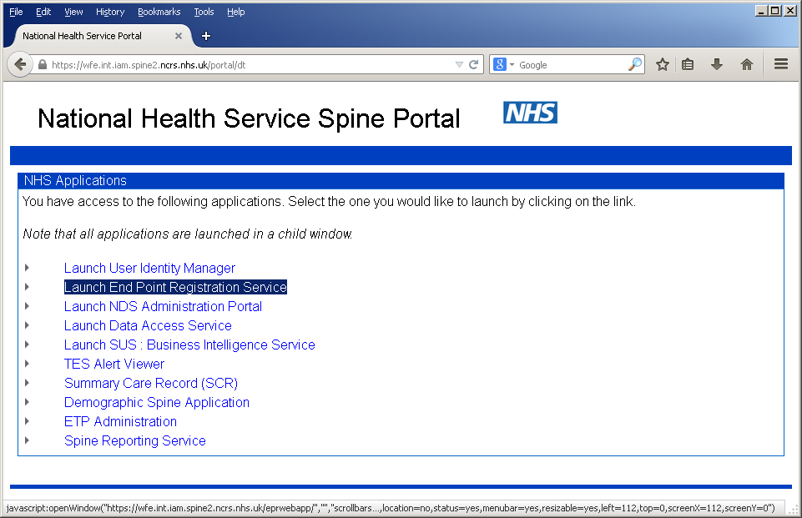Open the Bookmarks menu
Screen dimensions: 802x518
coord(159,12)
